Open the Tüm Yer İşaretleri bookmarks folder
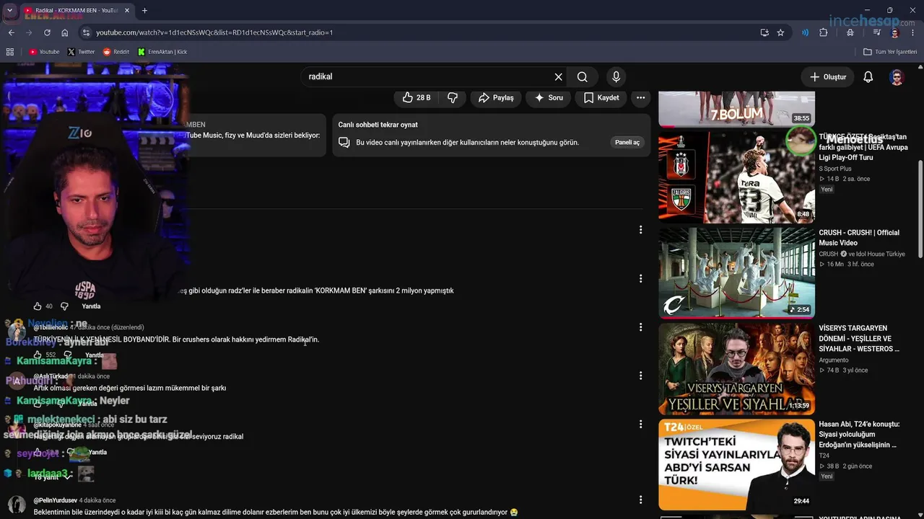Image resolution: width=924 pixels, height=519 pixels. (x=890, y=52)
